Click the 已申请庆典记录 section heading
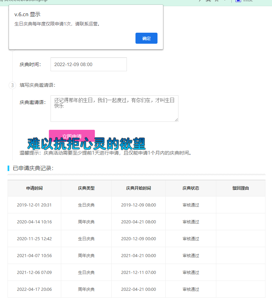272x307 pixels. point(33,168)
